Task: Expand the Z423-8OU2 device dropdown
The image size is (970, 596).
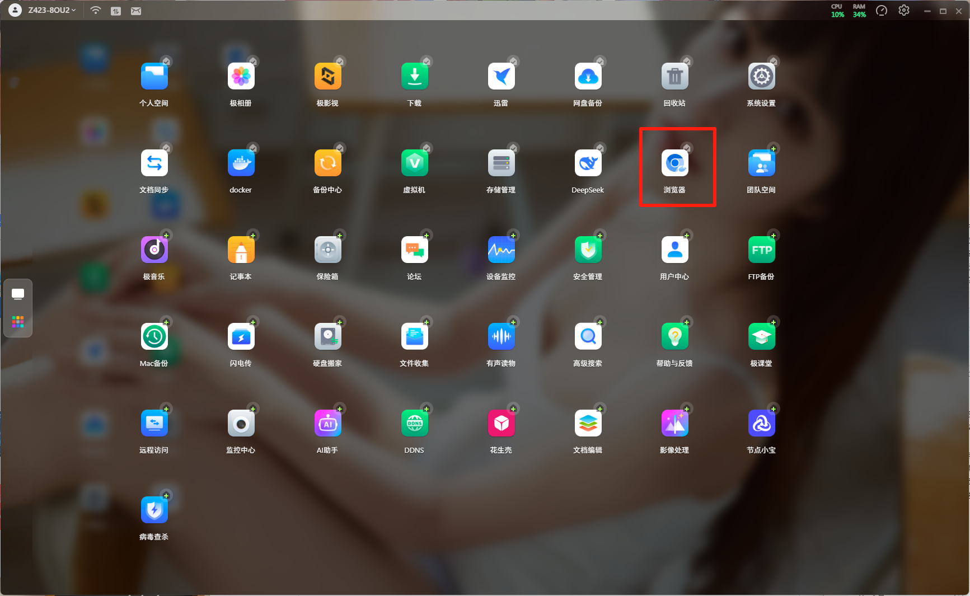Action: pos(52,10)
